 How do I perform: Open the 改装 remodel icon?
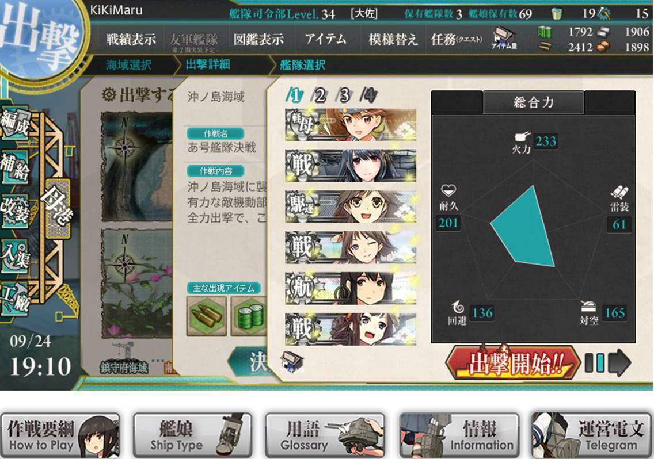point(15,211)
